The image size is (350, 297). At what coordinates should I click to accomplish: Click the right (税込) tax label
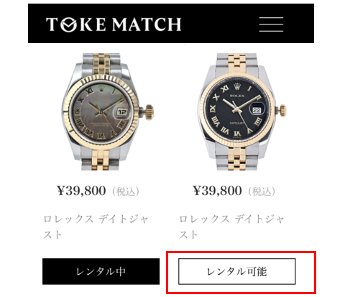click(262, 191)
